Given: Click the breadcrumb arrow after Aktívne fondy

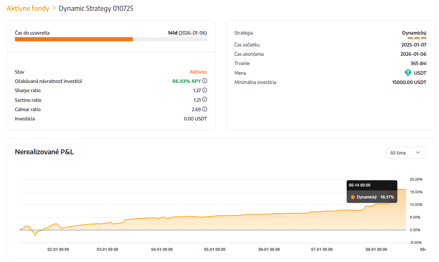Looking at the screenshot, I should pyautogui.click(x=54, y=8).
